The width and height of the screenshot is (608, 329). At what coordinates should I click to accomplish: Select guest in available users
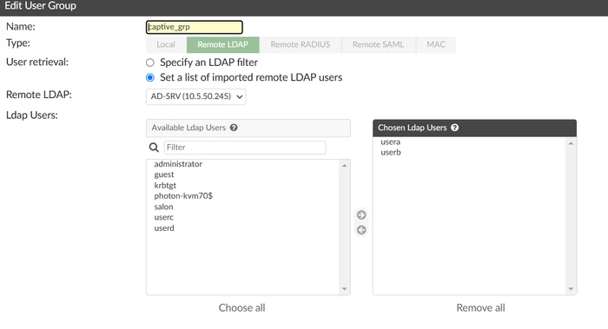[164, 174]
